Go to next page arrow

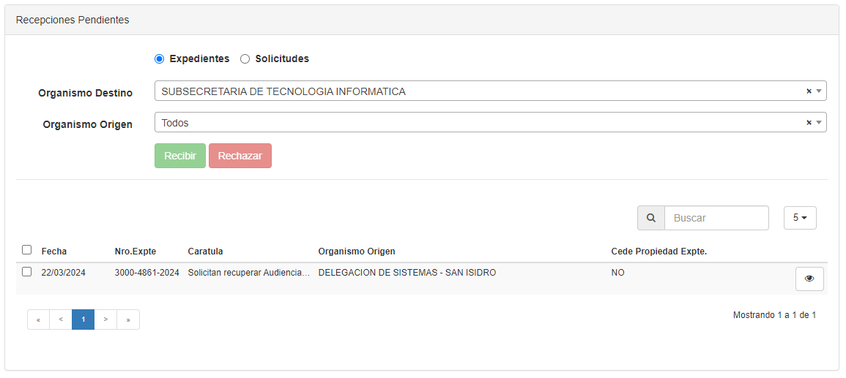tap(105, 320)
